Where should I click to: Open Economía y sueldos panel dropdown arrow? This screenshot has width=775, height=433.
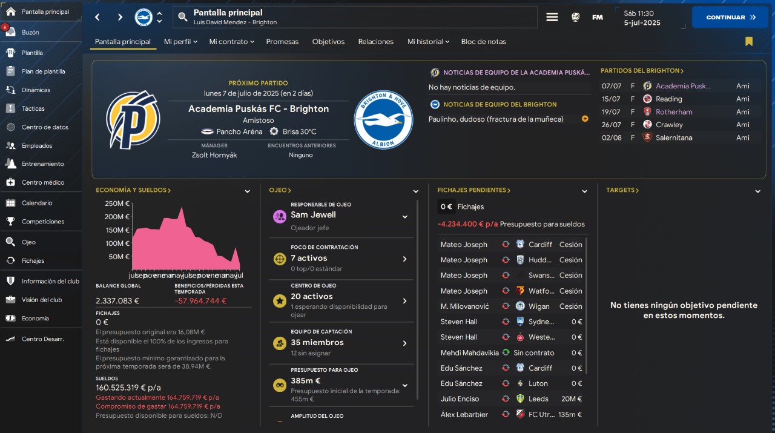[247, 191]
